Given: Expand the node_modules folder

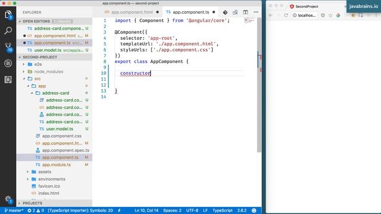Looking at the screenshot, I should [24, 71].
